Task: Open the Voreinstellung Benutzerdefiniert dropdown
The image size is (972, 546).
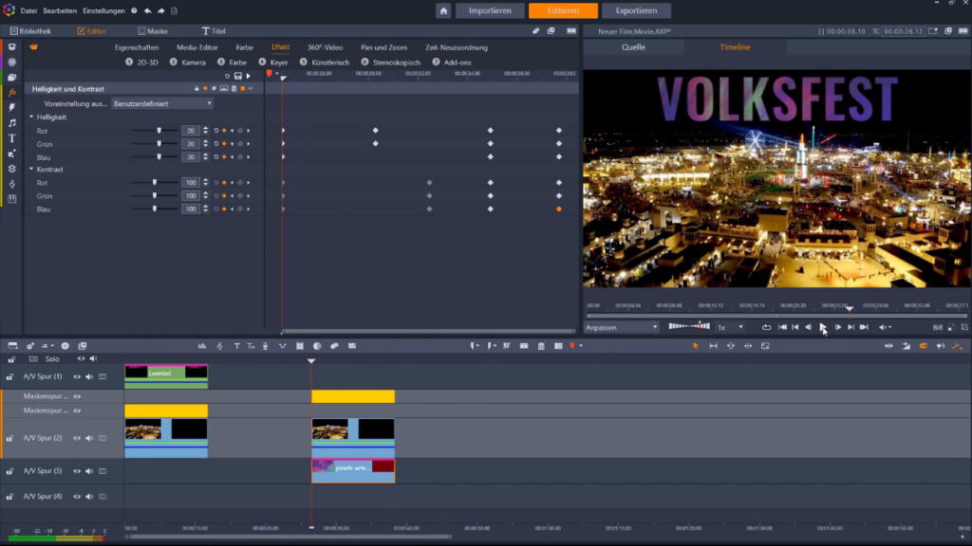Action: click(x=162, y=103)
